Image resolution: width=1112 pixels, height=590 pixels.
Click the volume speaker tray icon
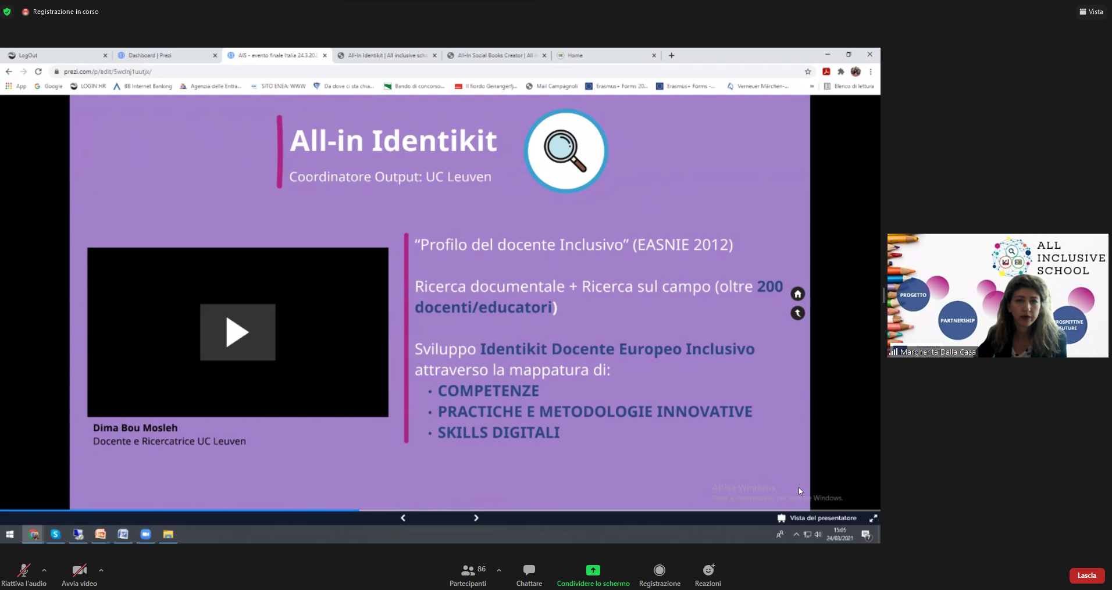click(x=818, y=534)
